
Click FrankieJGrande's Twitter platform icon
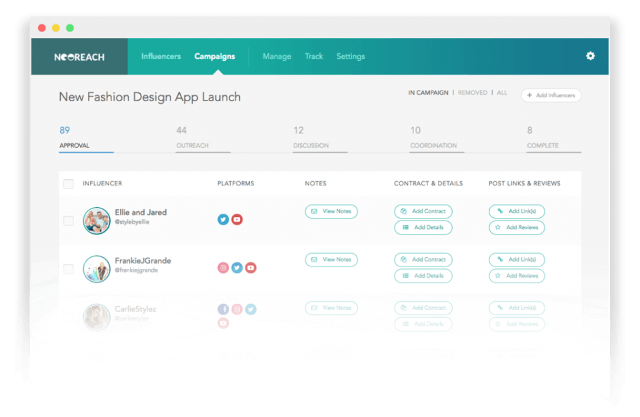tap(237, 268)
